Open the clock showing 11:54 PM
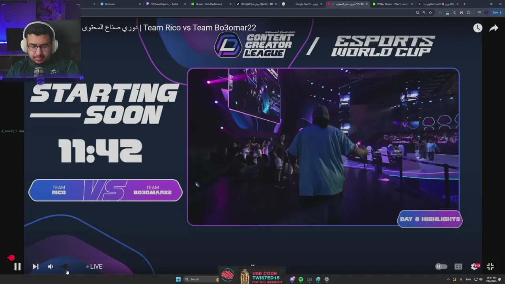The image size is (505, 284). tap(491, 279)
